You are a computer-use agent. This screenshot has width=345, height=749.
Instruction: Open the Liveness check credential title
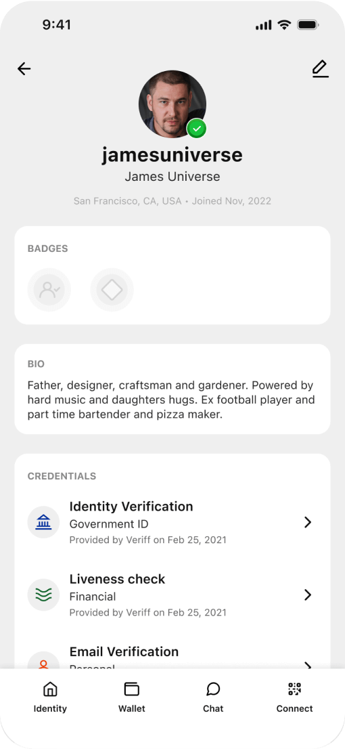point(118,579)
